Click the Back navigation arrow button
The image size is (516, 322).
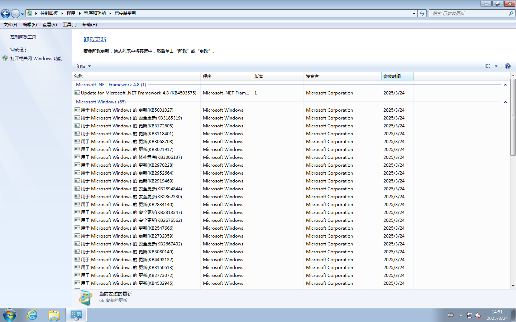pyautogui.click(x=5, y=14)
